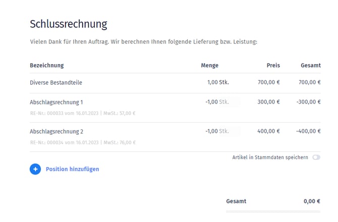
Task: Open the Stk. unit selector for Diverse Bestandteile
Action: click(x=224, y=82)
